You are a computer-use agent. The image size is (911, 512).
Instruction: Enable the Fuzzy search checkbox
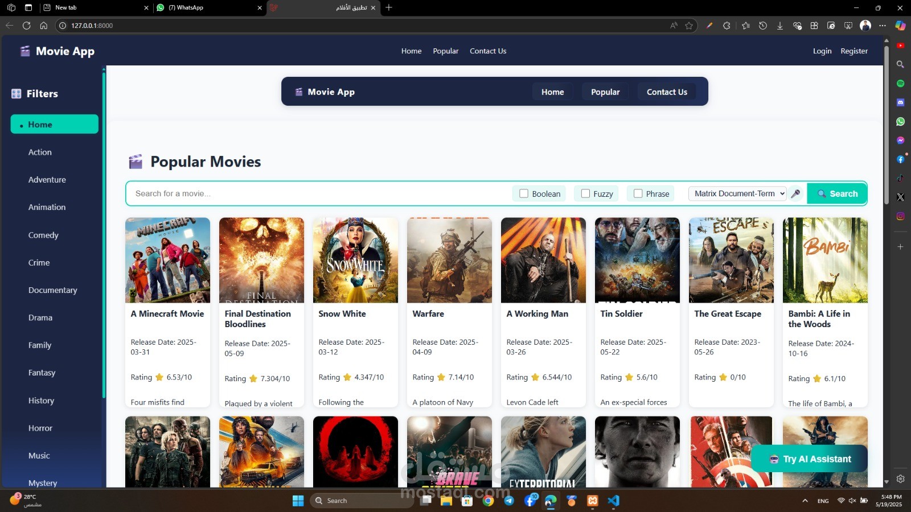[585, 193]
